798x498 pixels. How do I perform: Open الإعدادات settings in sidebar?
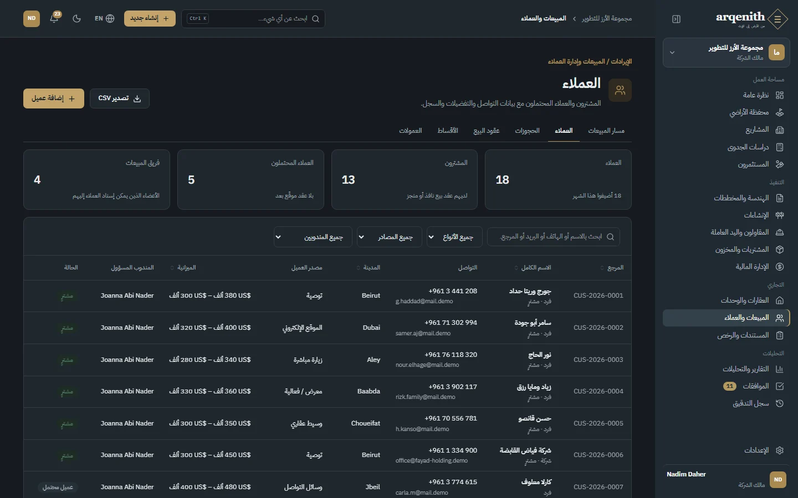click(726, 450)
